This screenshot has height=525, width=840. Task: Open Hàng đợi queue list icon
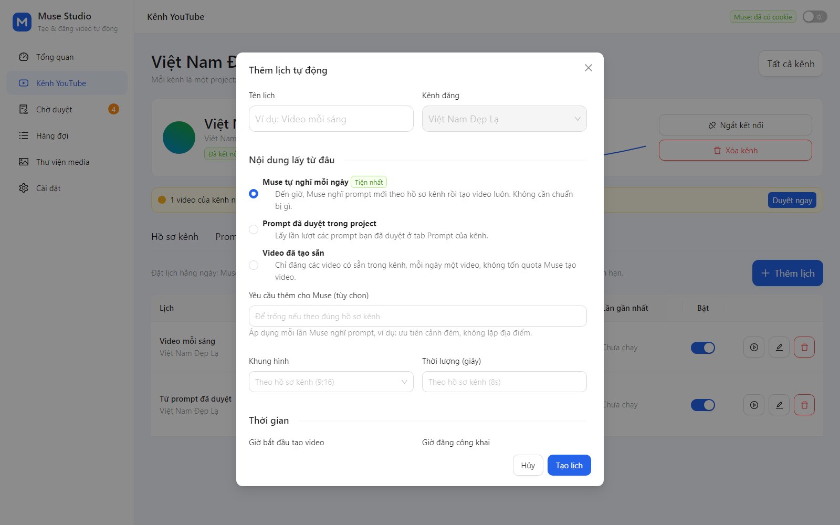click(x=24, y=135)
